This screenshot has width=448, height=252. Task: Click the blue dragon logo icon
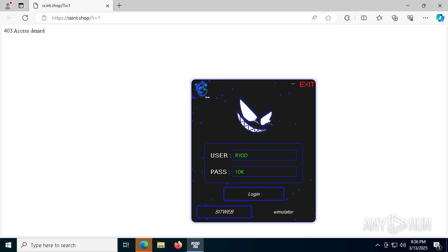[202, 89]
